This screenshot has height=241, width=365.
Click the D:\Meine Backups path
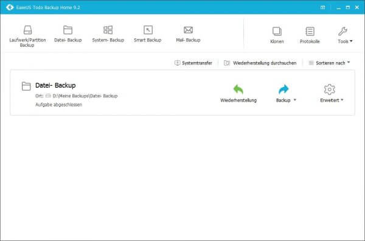coord(85,96)
